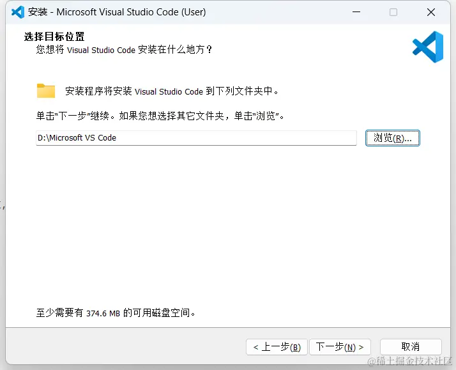
Task: Click the instruction text 单击"下一步"继续
Action: tap(77, 116)
